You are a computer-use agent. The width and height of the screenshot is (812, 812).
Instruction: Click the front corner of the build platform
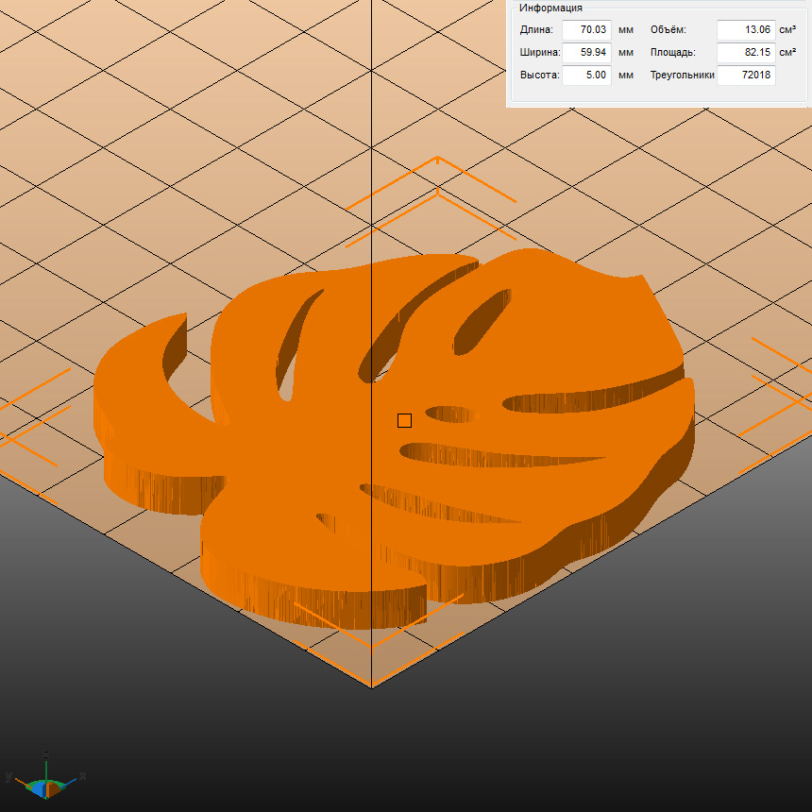click(371, 687)
